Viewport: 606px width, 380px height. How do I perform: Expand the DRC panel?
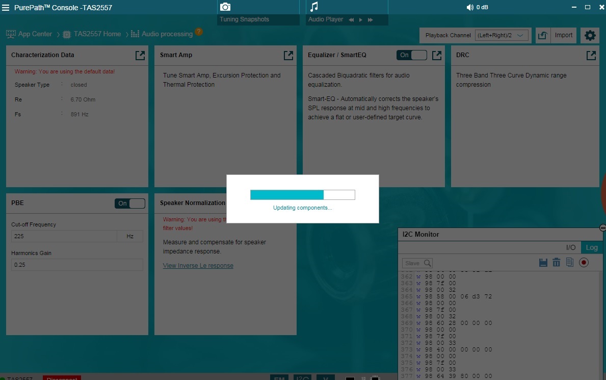pyautogui.click(x=591, y=55)
